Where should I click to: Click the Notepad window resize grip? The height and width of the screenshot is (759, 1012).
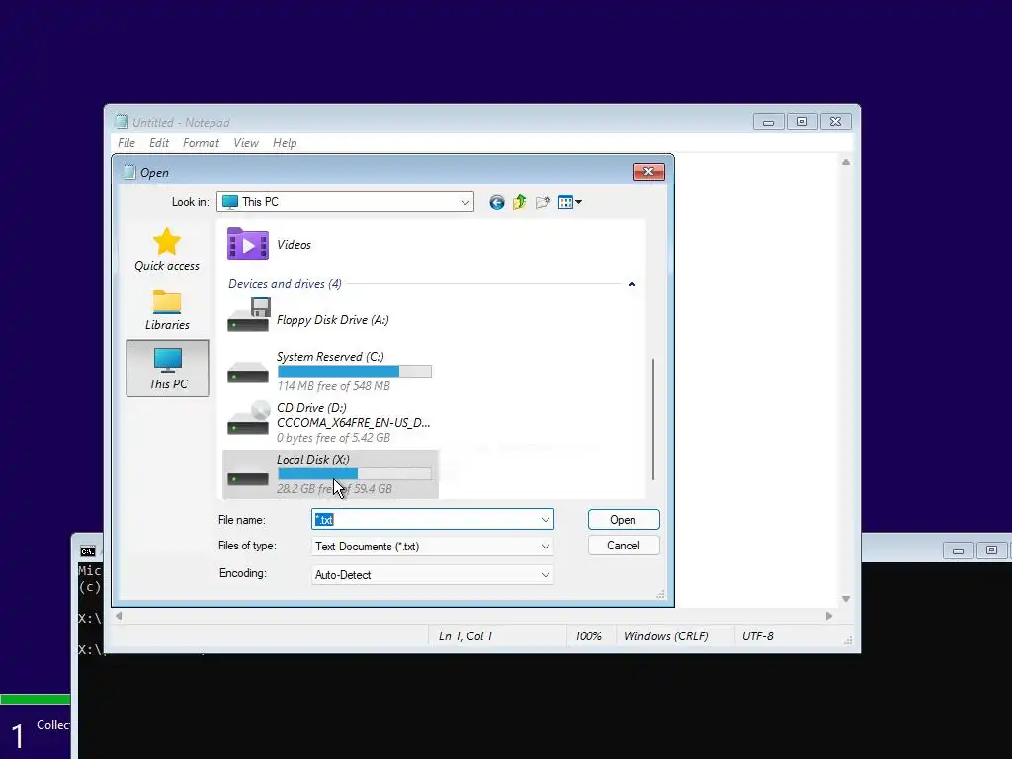coord(847,640)
